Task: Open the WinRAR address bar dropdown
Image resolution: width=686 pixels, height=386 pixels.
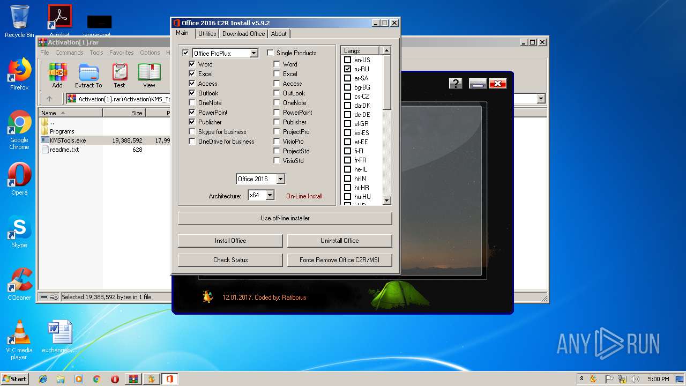Action: [x=541, y=99]
